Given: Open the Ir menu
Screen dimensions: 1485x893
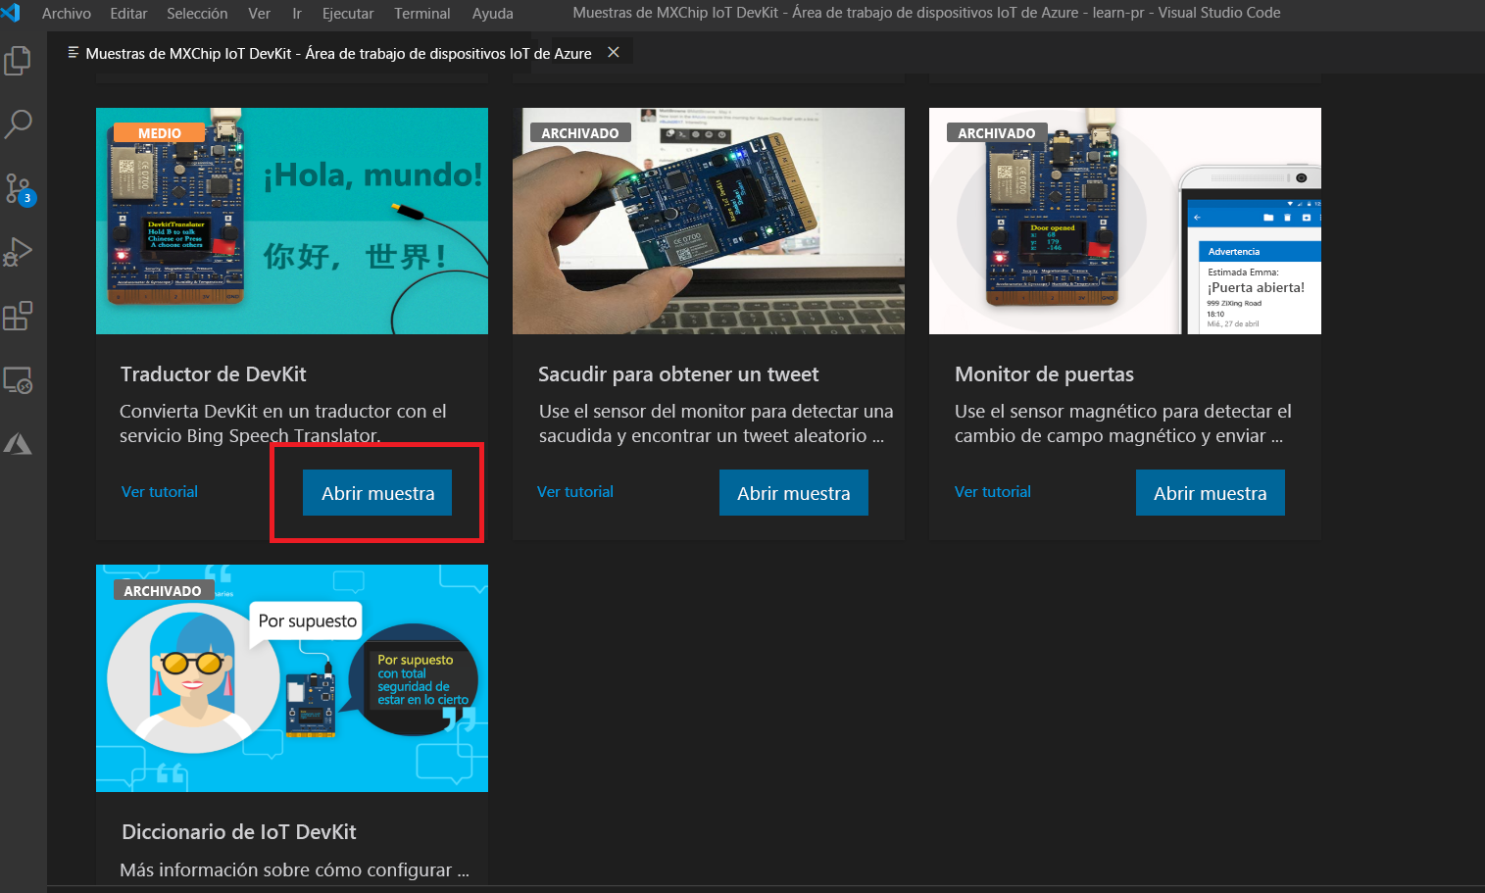Looking at the screenshot, I should [297, 14].
